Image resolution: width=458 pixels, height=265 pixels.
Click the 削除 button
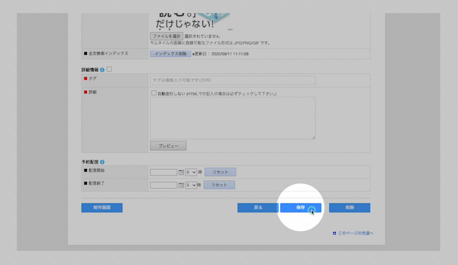[349, 208]
